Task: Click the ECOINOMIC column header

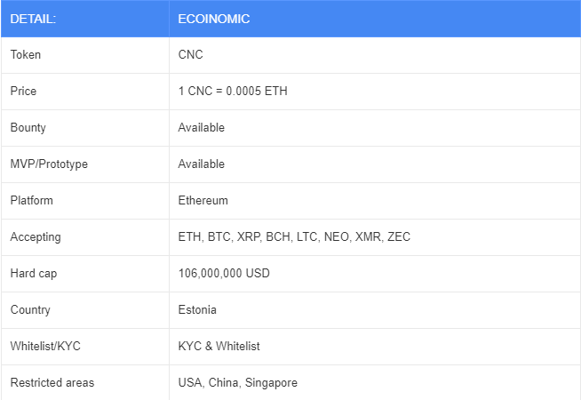Action: [213, 19]
